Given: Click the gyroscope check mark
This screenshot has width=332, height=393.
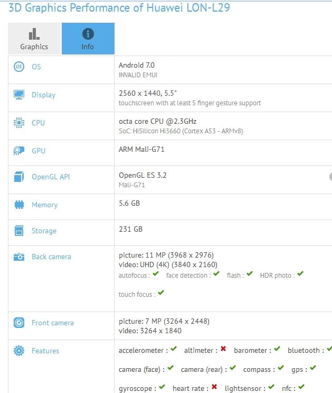Looking at the screenshot, I should coord(162,387).
